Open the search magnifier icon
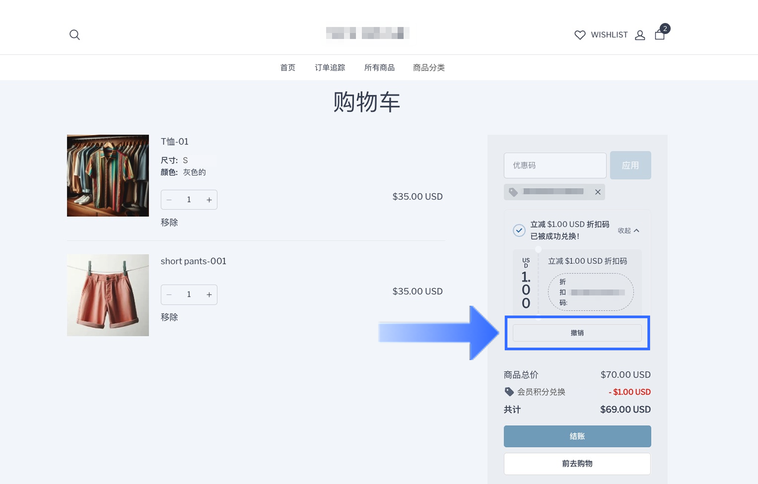This screenshot has height=484, width=758. pyautogui.click(x=74, y=35)
